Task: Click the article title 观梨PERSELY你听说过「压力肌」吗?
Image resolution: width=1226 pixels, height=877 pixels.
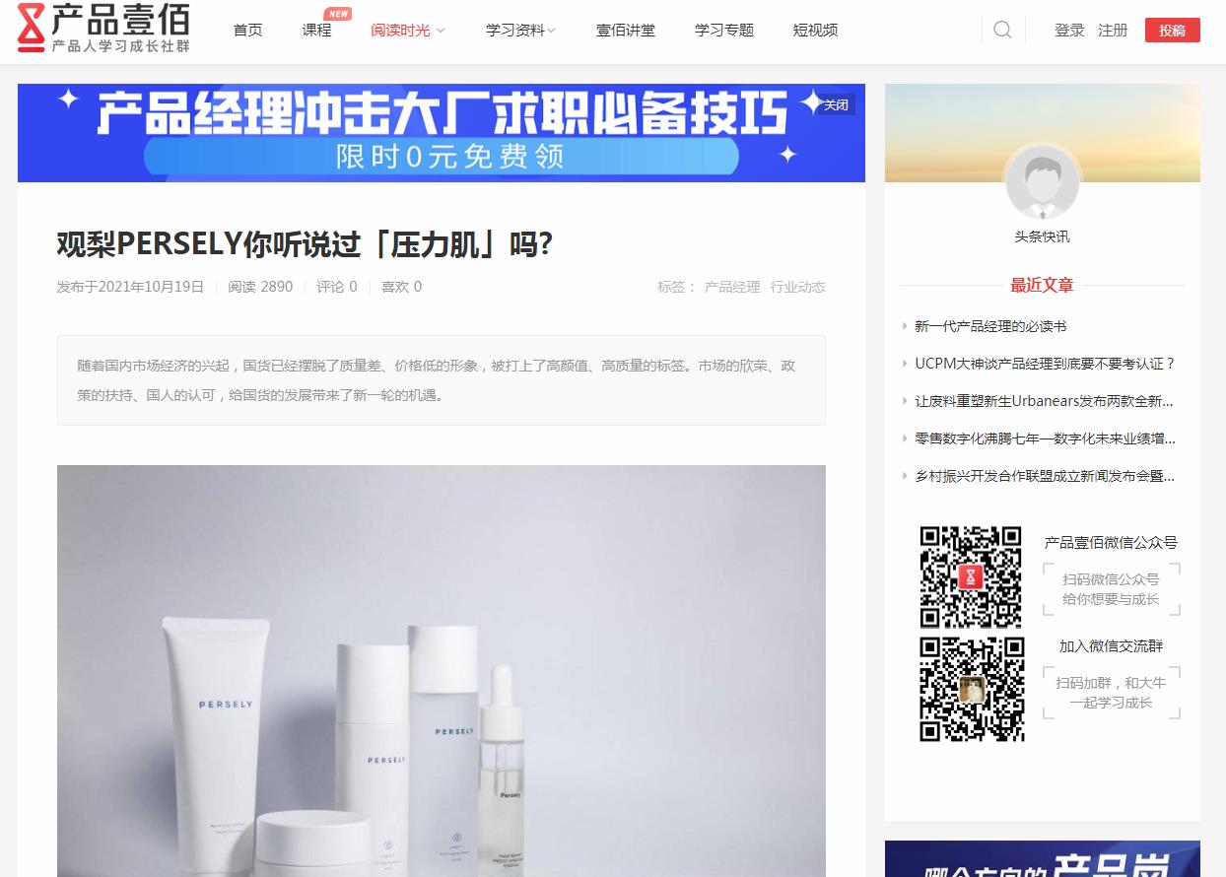Action: 306,244
